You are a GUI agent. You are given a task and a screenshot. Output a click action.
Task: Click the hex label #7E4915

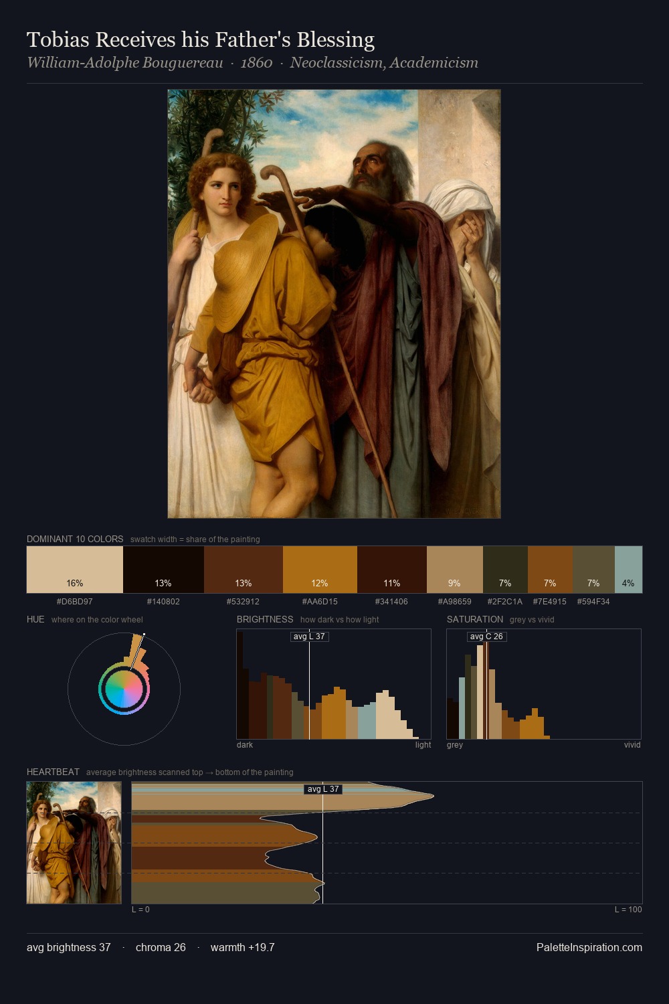pos(550,602)
